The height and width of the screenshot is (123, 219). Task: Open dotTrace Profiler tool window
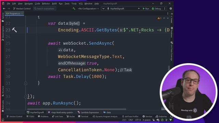(x=130, y=116)
